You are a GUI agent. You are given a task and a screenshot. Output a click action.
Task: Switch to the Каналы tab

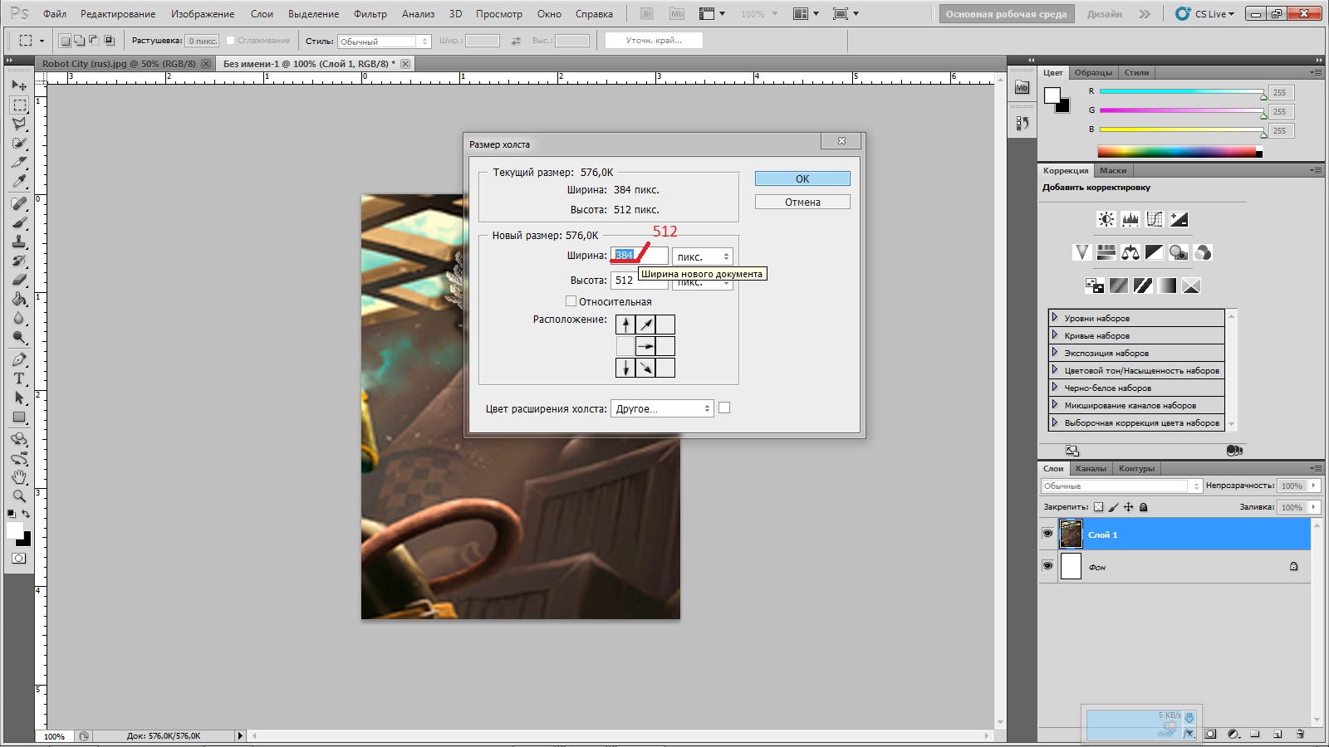click(1091, 469)
